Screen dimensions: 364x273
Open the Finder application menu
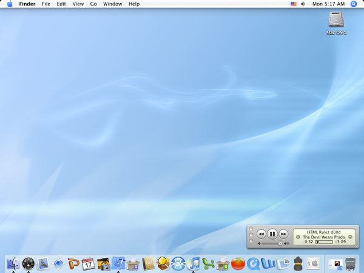[27, 4]
